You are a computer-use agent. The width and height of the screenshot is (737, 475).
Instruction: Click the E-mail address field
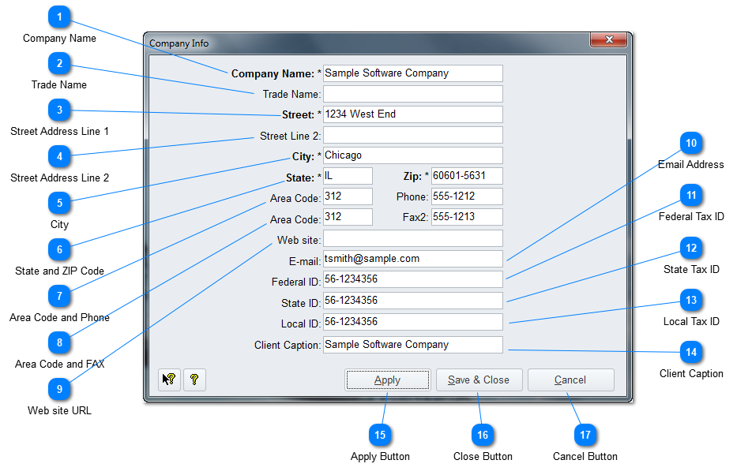[x=412, y=259]
